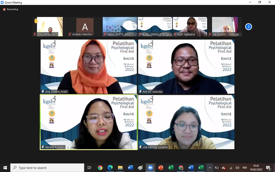Open the volume control in system tray
Screen dimensions: 275x172
[x=237, y=168]
